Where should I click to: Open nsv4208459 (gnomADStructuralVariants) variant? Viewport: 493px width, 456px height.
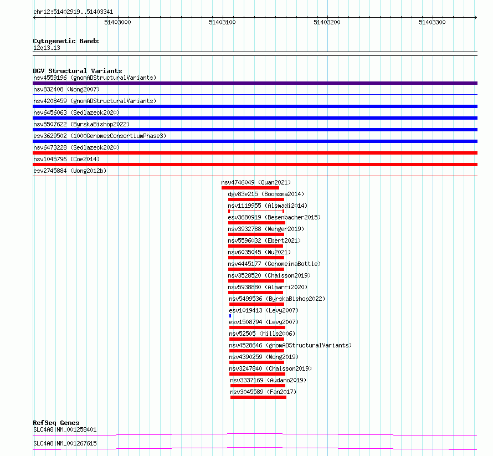point(95,101)
